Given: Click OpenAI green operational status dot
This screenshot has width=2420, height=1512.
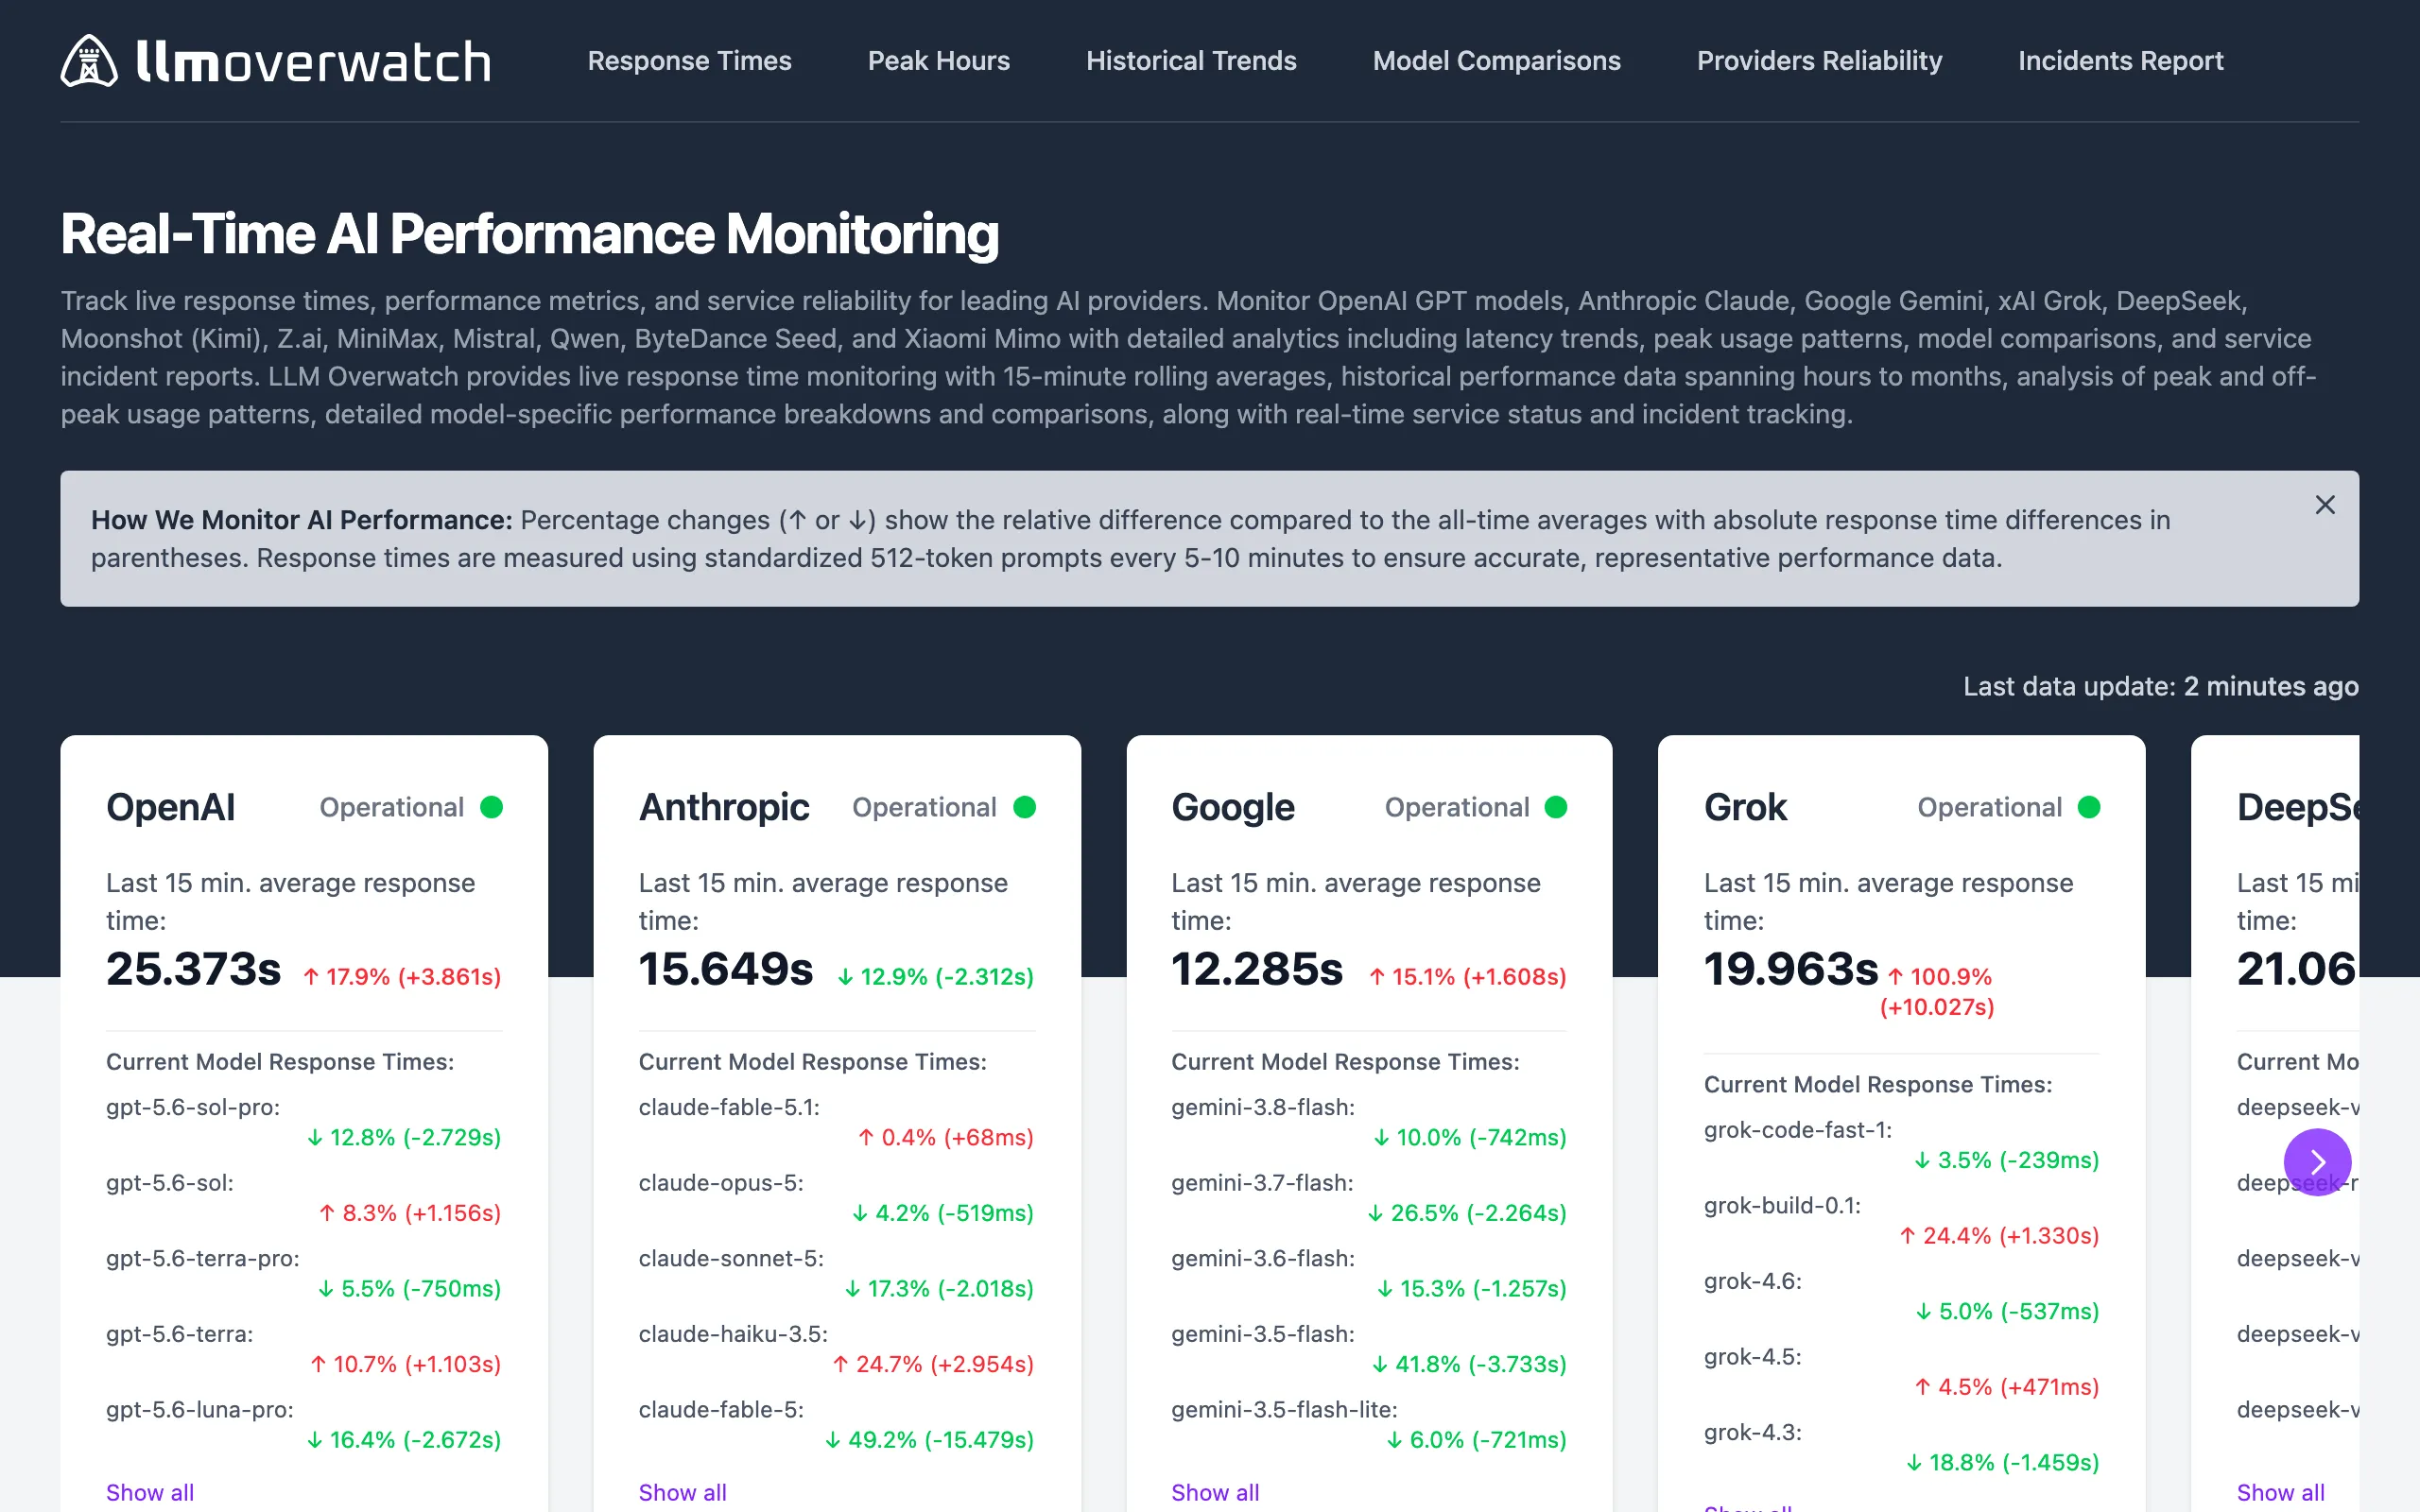Looking at the screenshot, I should [491, 807].
